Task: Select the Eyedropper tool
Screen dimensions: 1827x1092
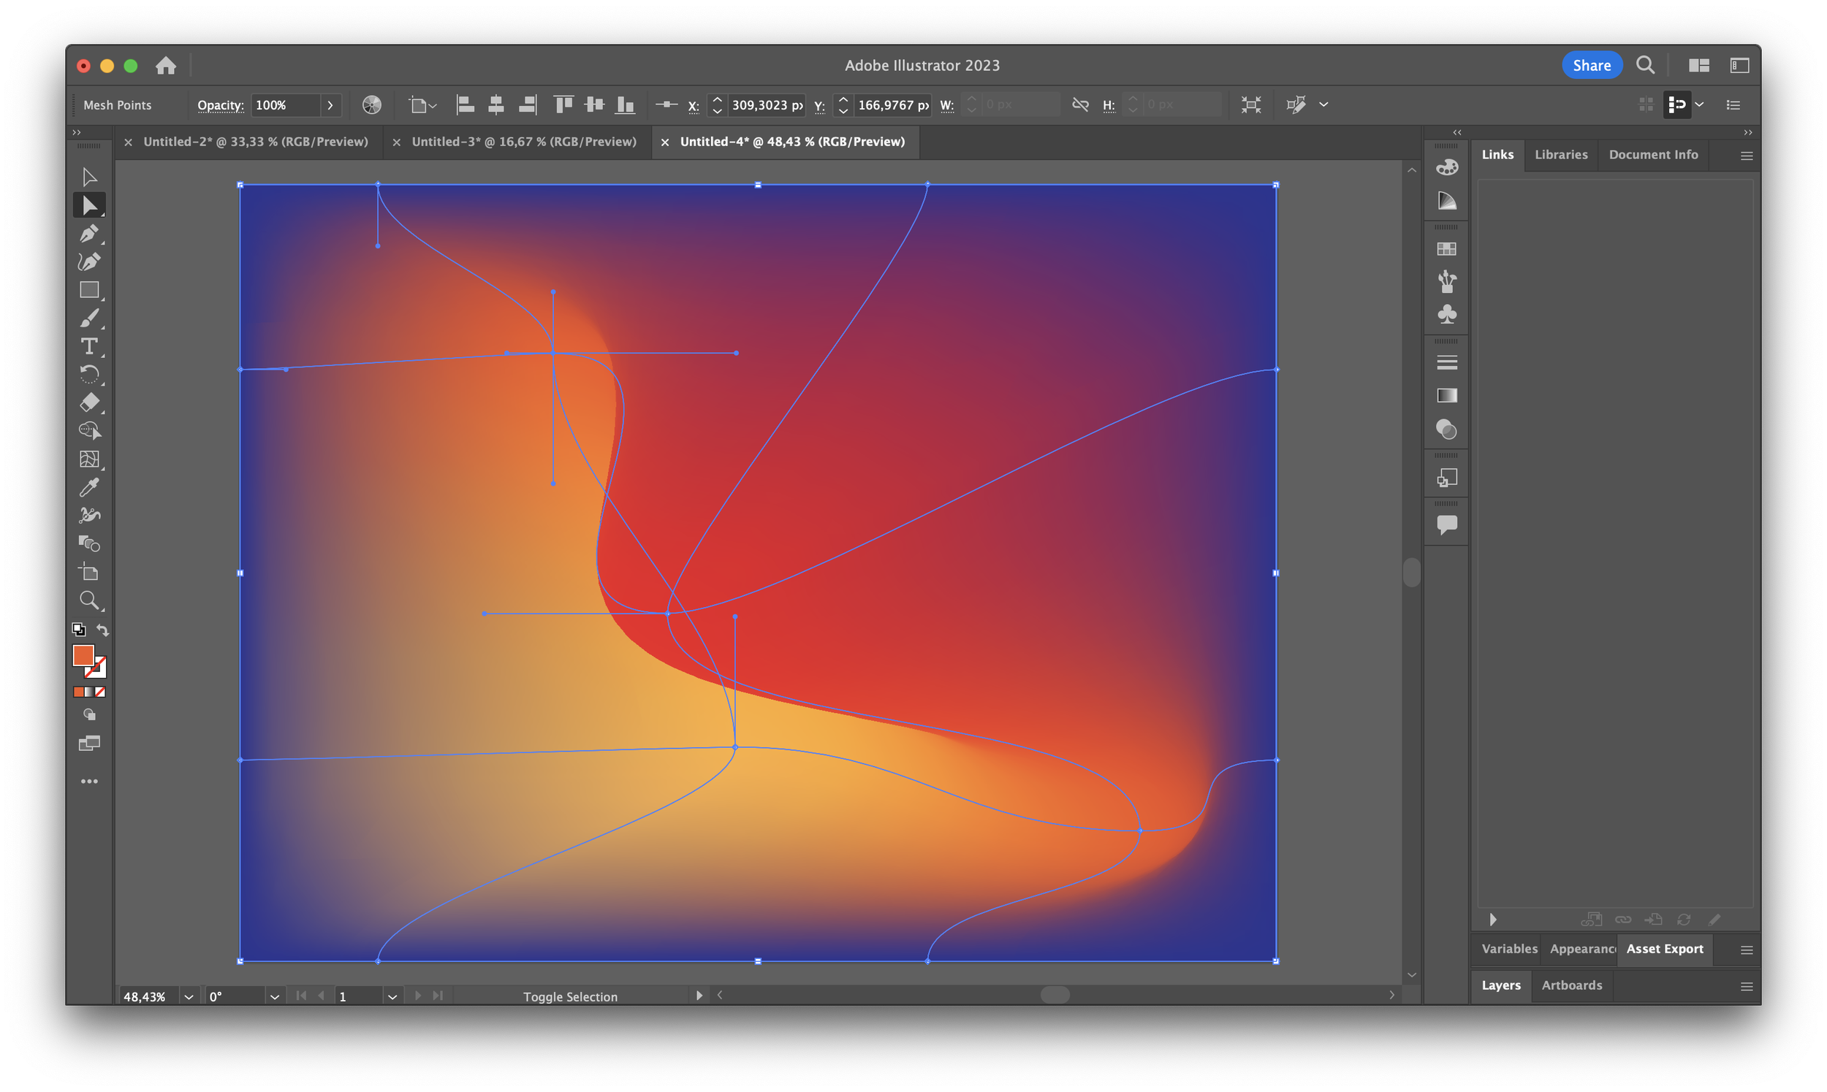Action: point(90,486)
